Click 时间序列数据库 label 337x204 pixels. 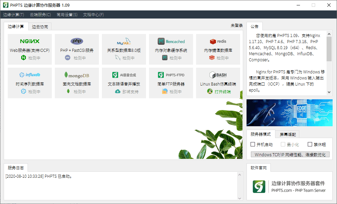point(30,84)
